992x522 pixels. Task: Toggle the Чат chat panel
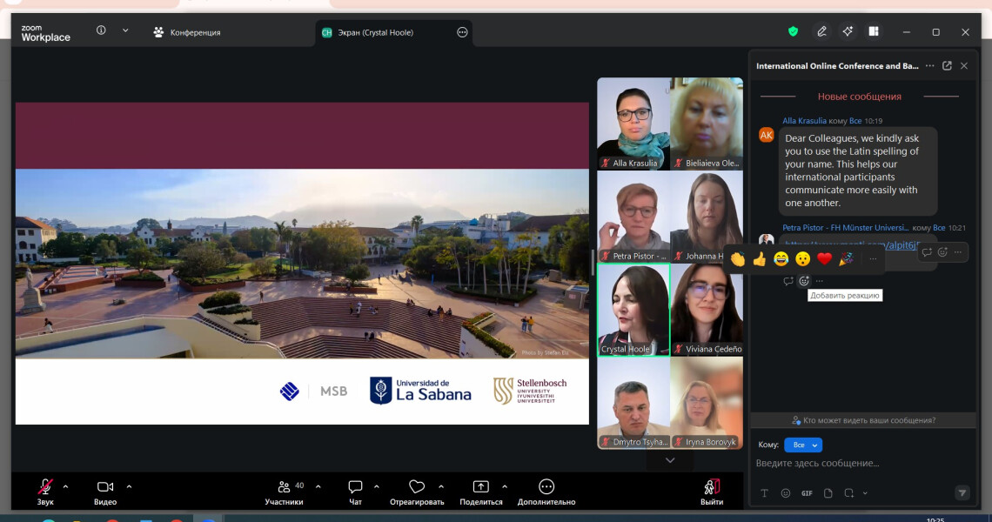356,492
